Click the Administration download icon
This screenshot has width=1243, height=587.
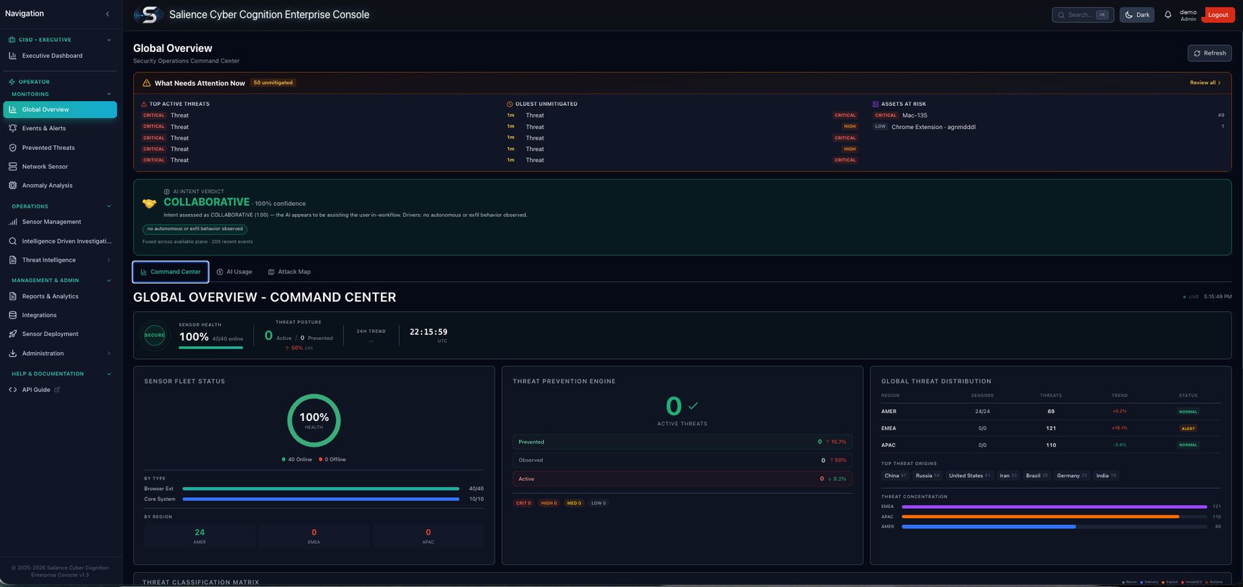[13, 354]
